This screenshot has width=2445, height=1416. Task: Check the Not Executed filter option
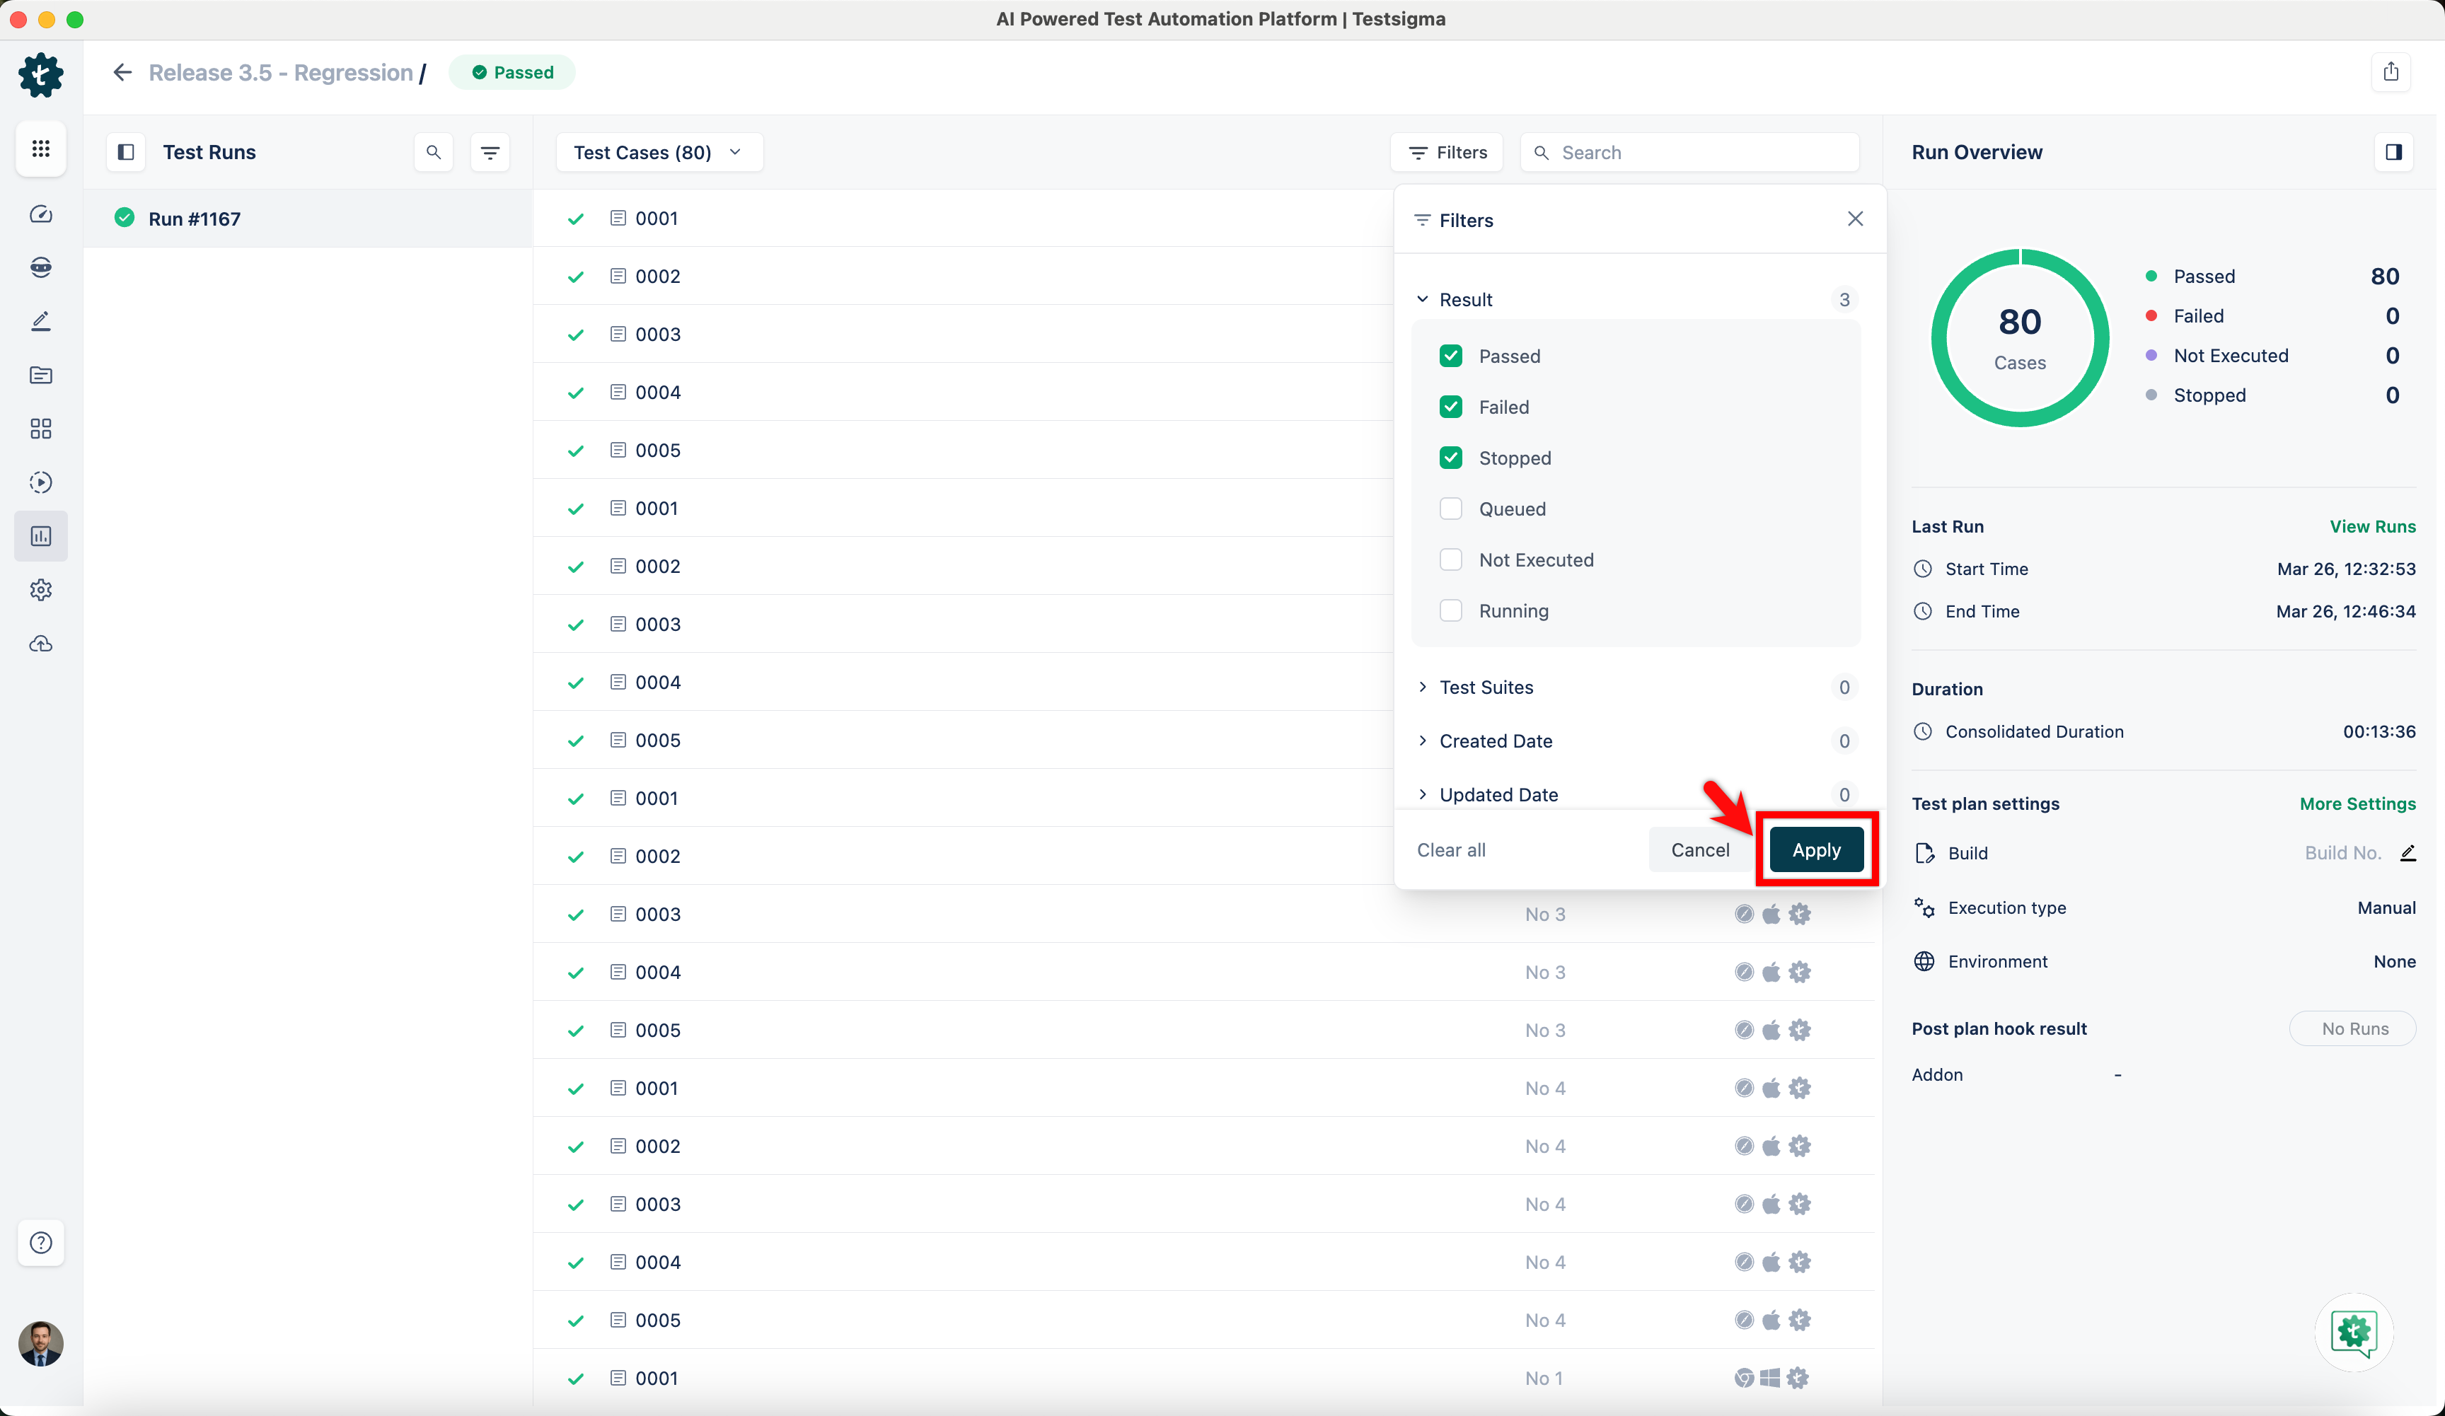point(1450,559)
